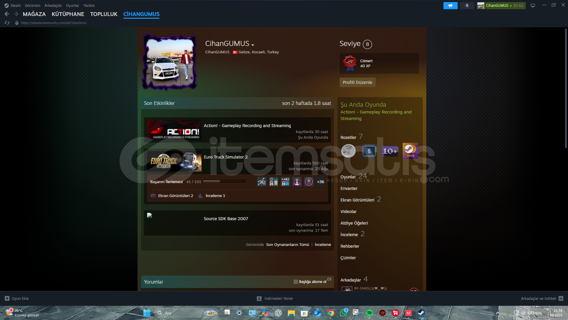Click the Windows Start button

tap(147, 313)
